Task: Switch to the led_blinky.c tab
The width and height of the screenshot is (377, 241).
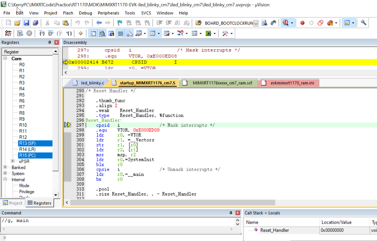Action: (x=92, y=83)
